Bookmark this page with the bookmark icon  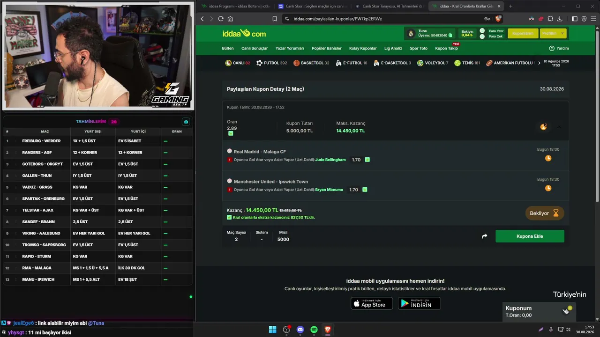[275, 19]
